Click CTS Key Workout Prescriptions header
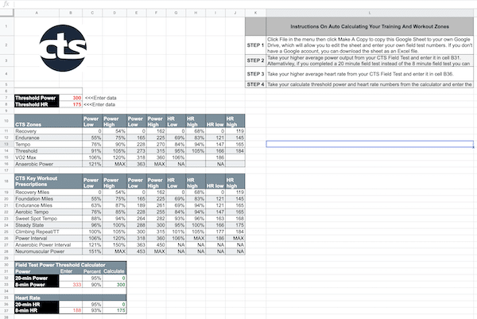Screen dimensions: 477x319 coord(48,181)
